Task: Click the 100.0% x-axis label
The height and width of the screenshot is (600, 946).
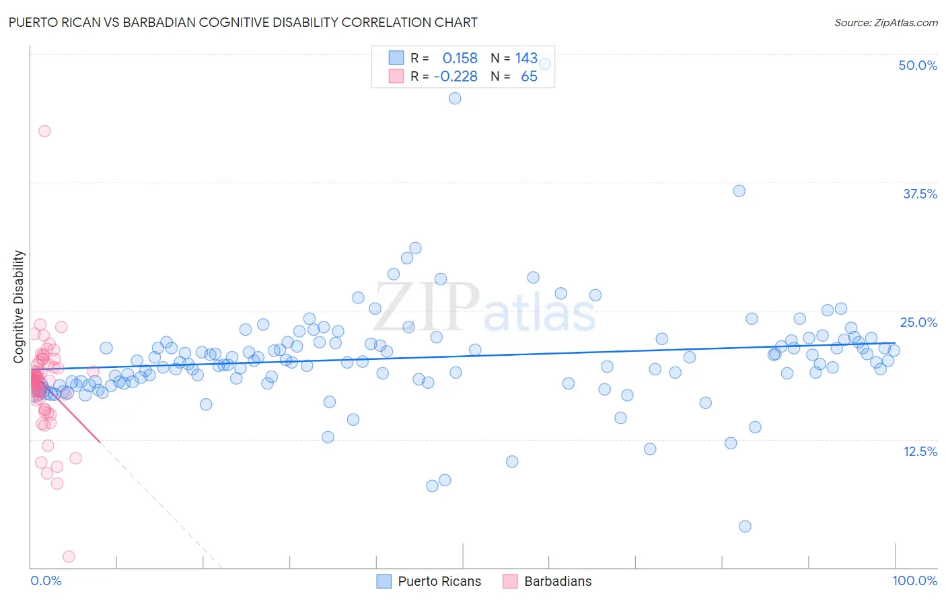Action: [x=915, y=580]
